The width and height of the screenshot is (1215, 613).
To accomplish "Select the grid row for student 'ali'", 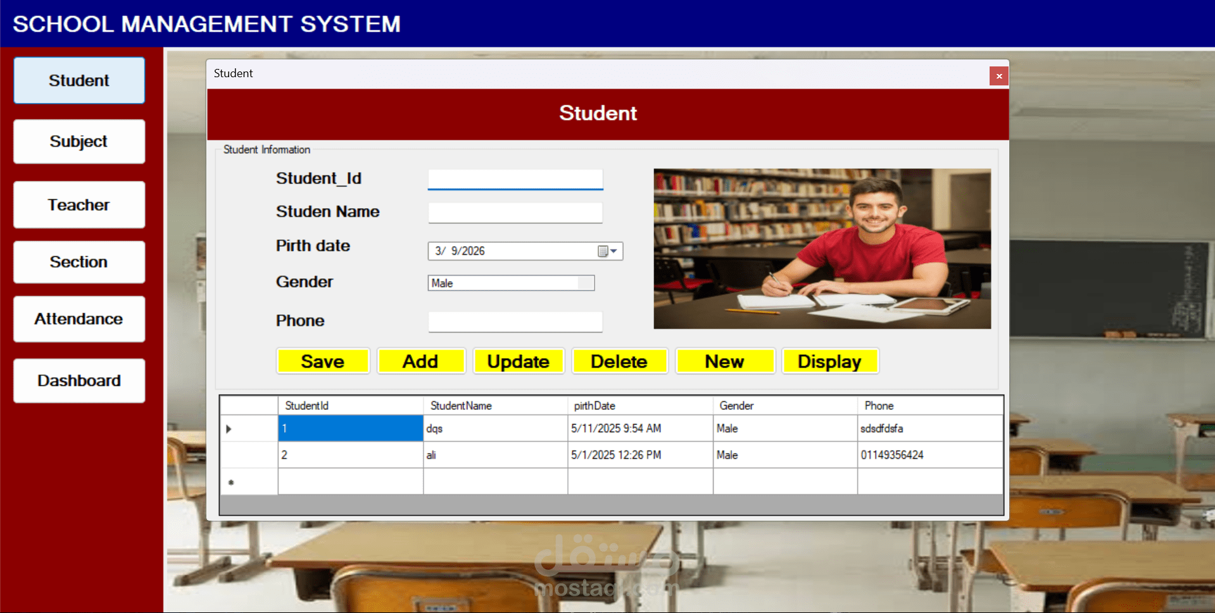I will (496, 455).
